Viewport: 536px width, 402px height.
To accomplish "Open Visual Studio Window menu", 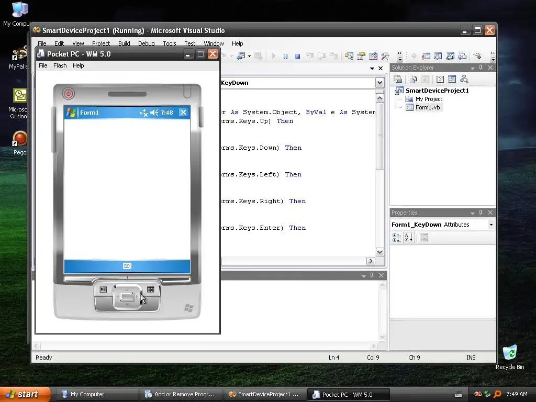I will pyautogui.click(x=214, y=43).
